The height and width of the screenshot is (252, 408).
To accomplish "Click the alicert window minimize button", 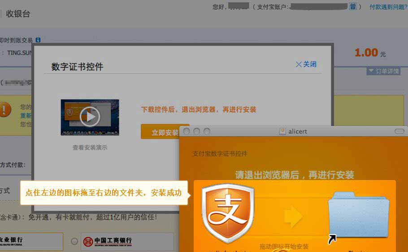I will click(x=197, y=131).
